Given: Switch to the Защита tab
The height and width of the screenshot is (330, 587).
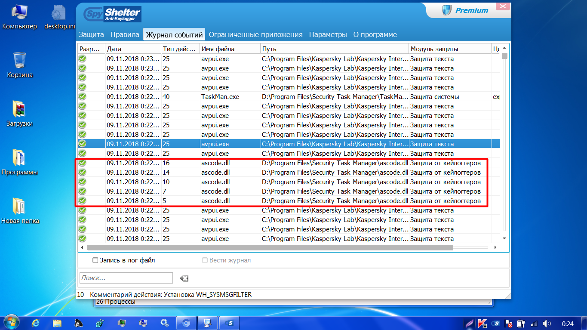Looking at the screenshot, I should coord(91,34).
